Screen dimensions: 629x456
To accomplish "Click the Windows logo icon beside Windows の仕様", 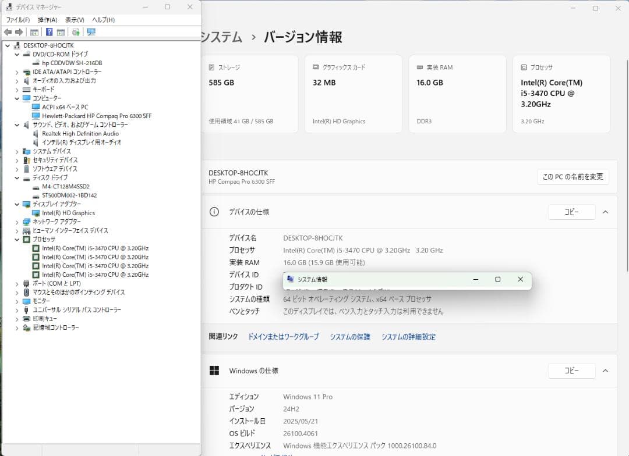I will coord(214,370).
